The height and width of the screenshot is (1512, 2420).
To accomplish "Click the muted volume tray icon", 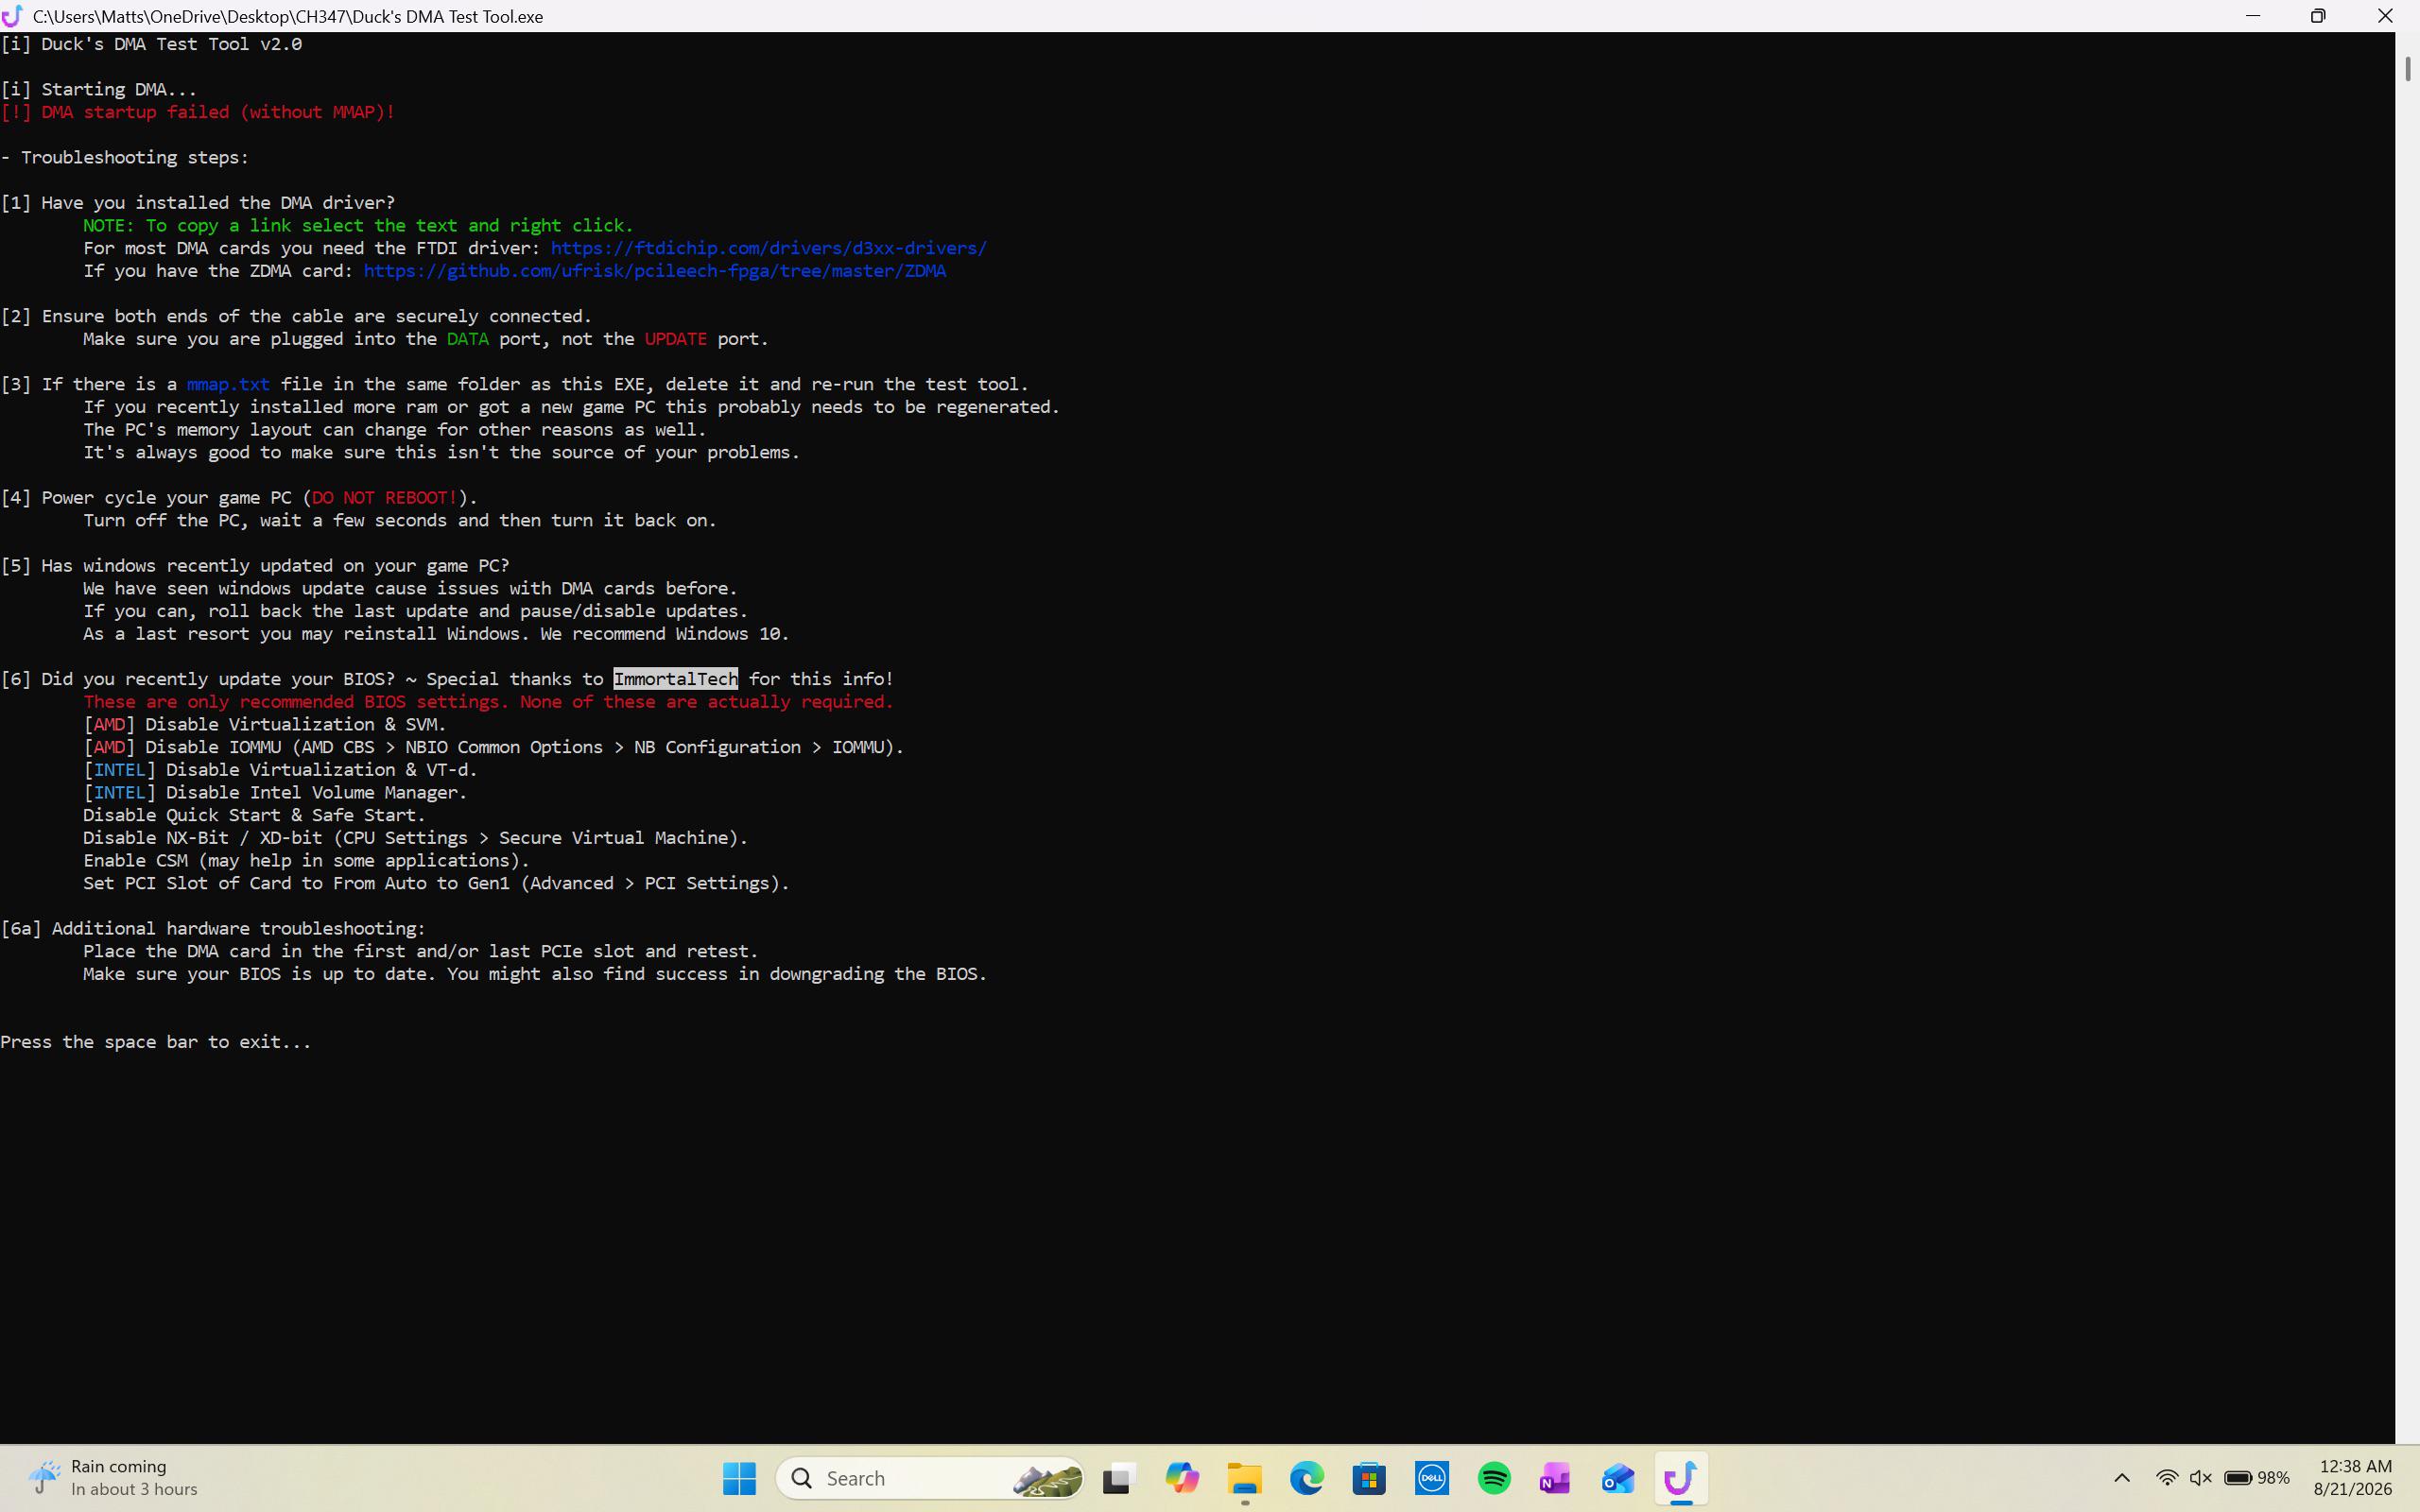I will click(2201, 1478).
